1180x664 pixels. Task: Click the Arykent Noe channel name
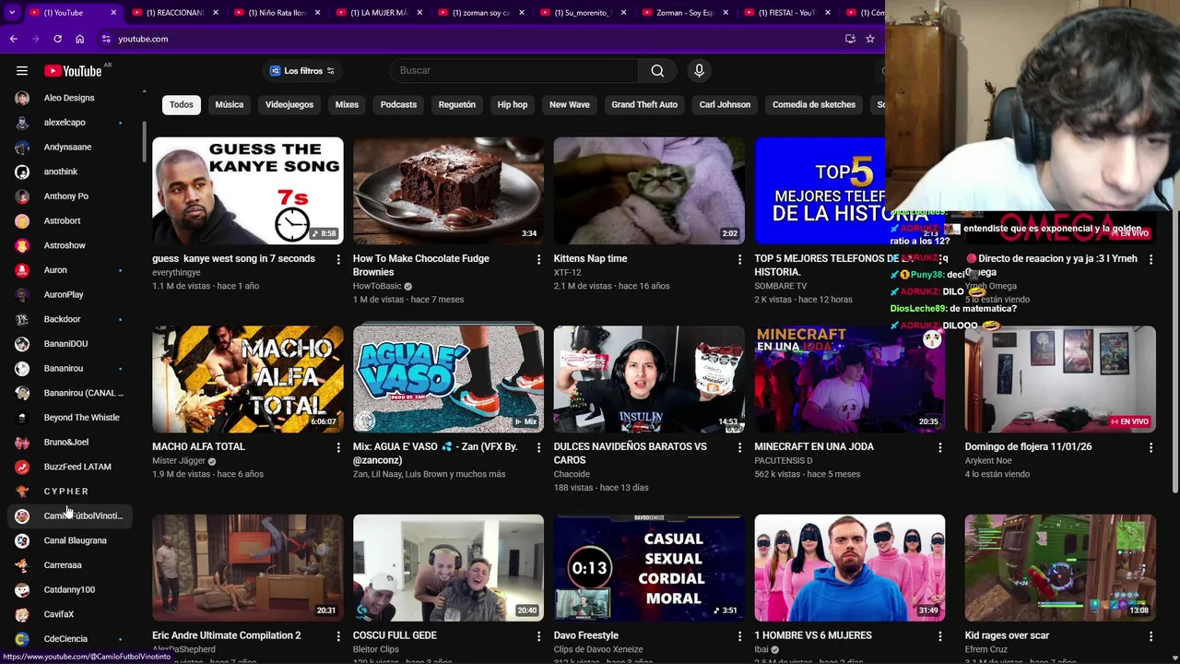[988, 461]
